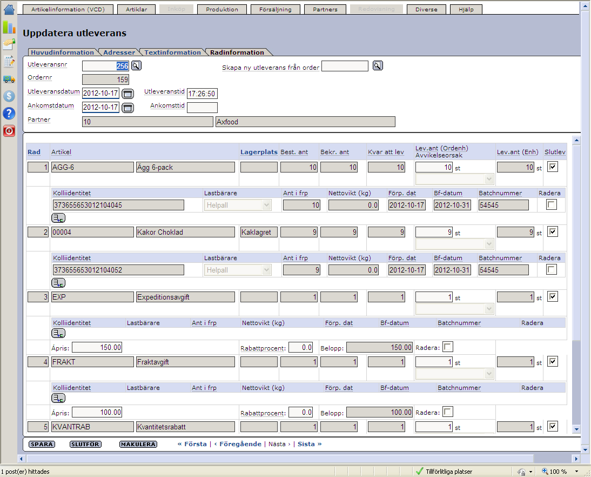Open Avvikelseorsak dropdown for Kakor Choklad row
The width and height of the screenshot is (591, 477).
click(x=454, y=244)
